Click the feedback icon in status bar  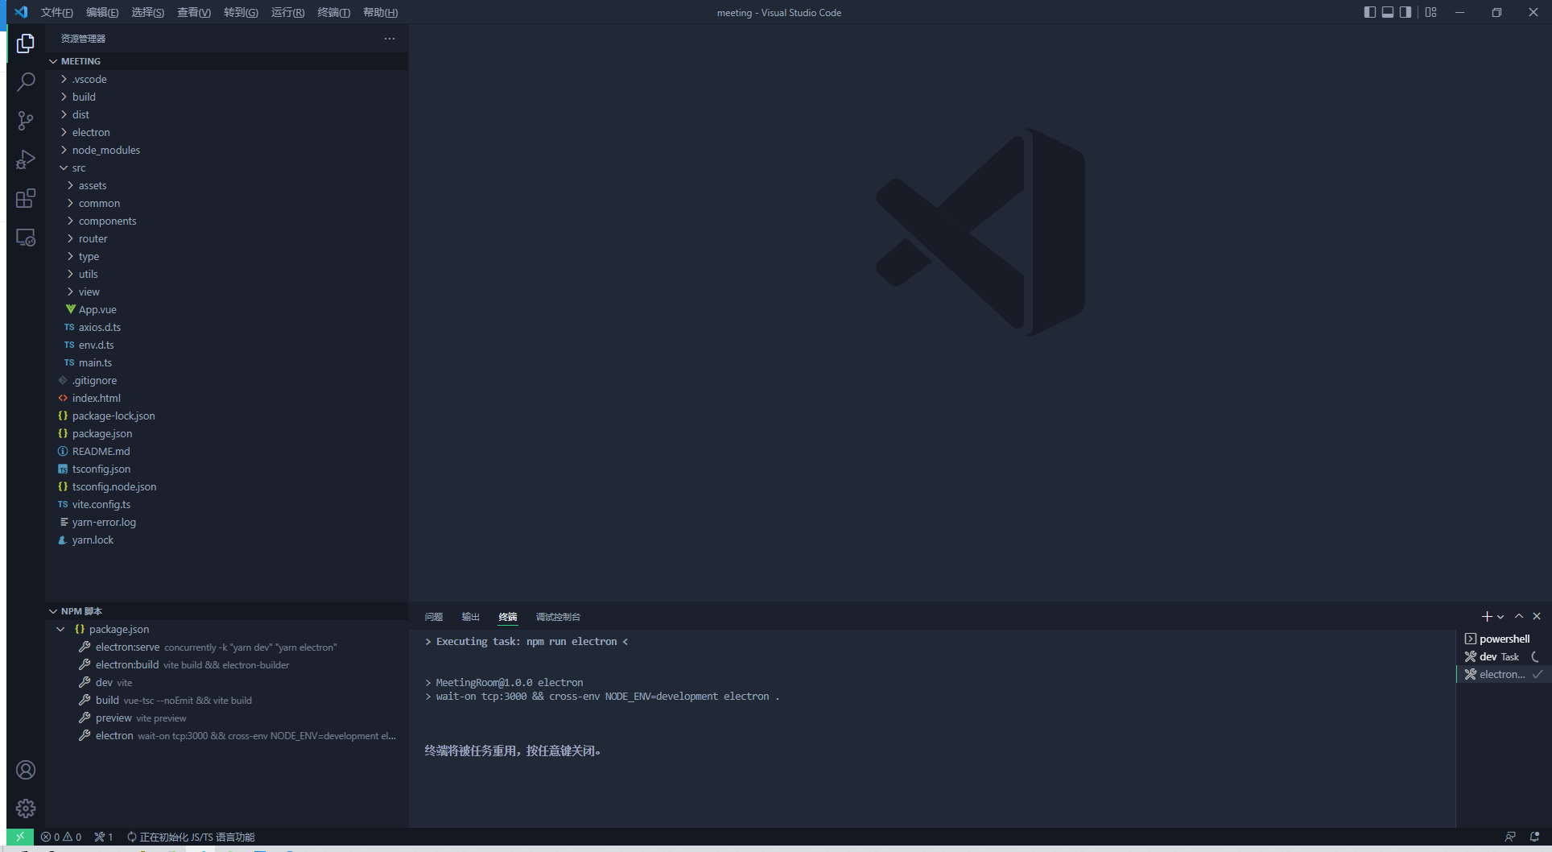(1510, 837)
